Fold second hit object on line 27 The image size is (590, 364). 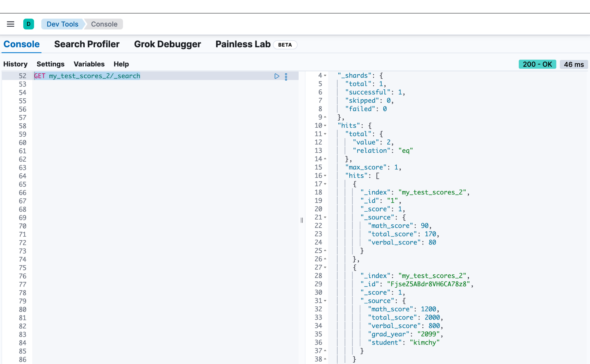coord(325,267)
